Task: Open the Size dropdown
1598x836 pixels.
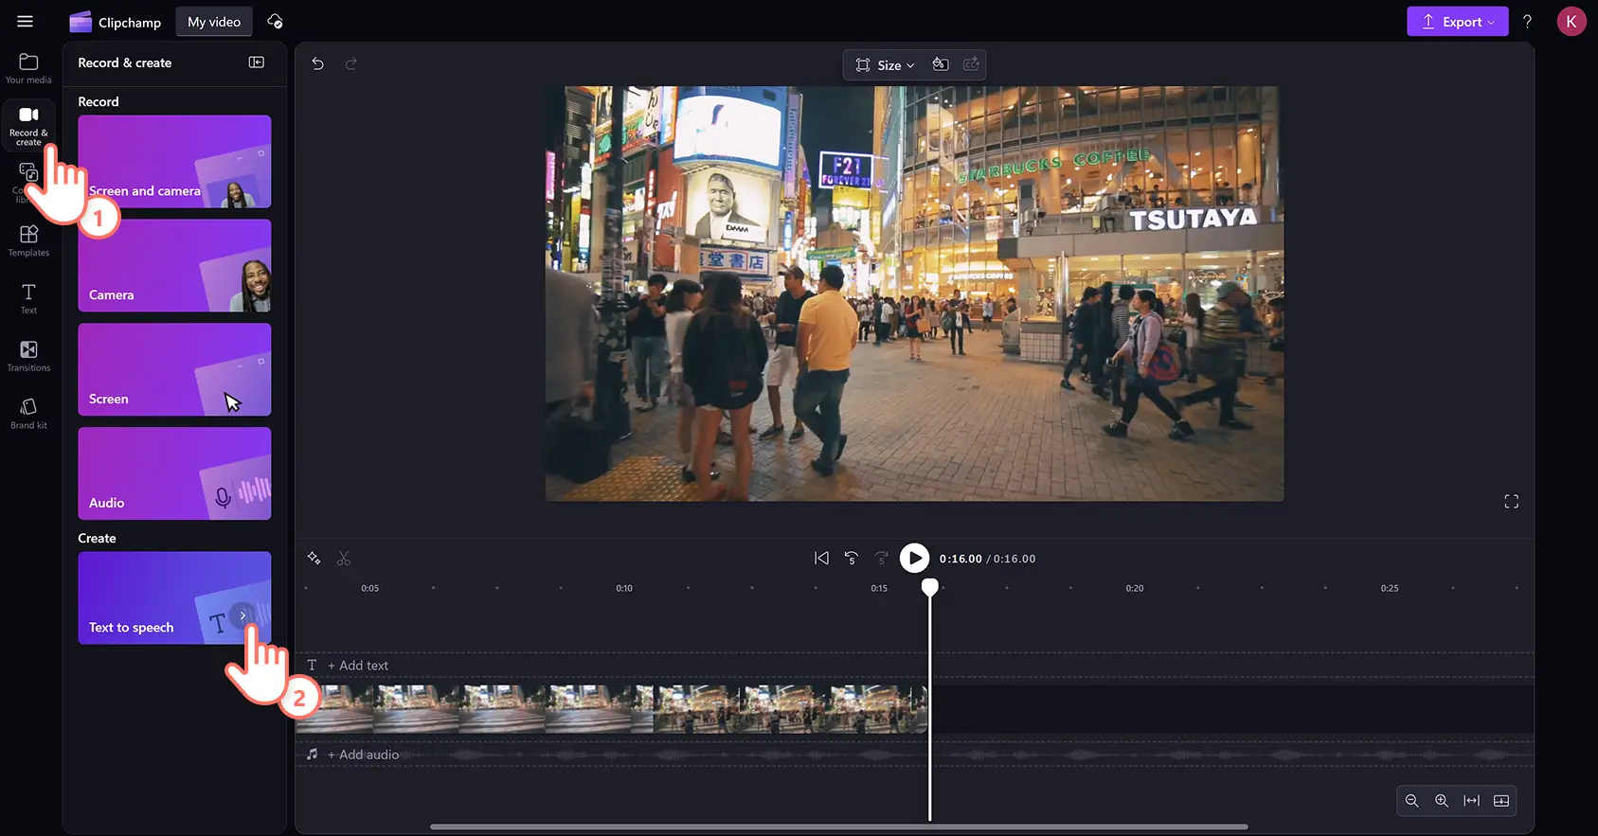Action: pos(886,65)
